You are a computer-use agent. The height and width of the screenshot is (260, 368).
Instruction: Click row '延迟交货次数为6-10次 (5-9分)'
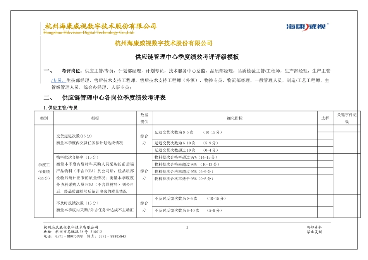(x=235, y=143)
